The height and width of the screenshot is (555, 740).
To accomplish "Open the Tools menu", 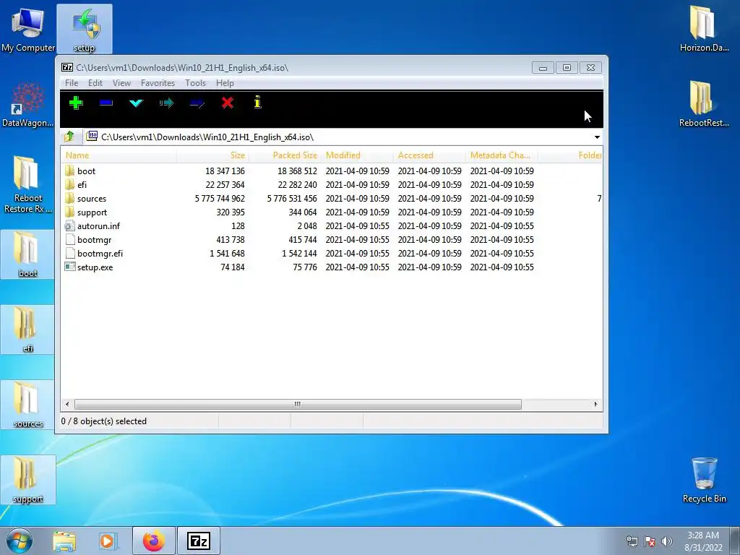I will pyautogui.click(x=195, y=83).
